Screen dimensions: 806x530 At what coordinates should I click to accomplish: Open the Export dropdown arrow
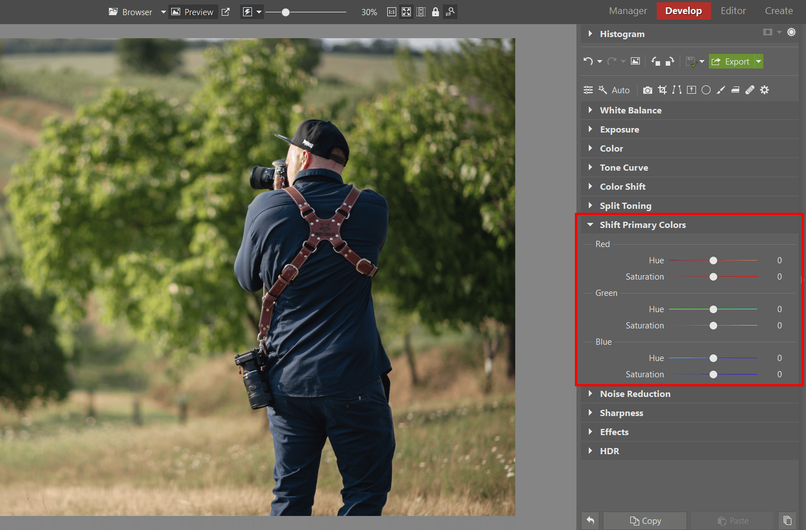(x=759, y=62)
